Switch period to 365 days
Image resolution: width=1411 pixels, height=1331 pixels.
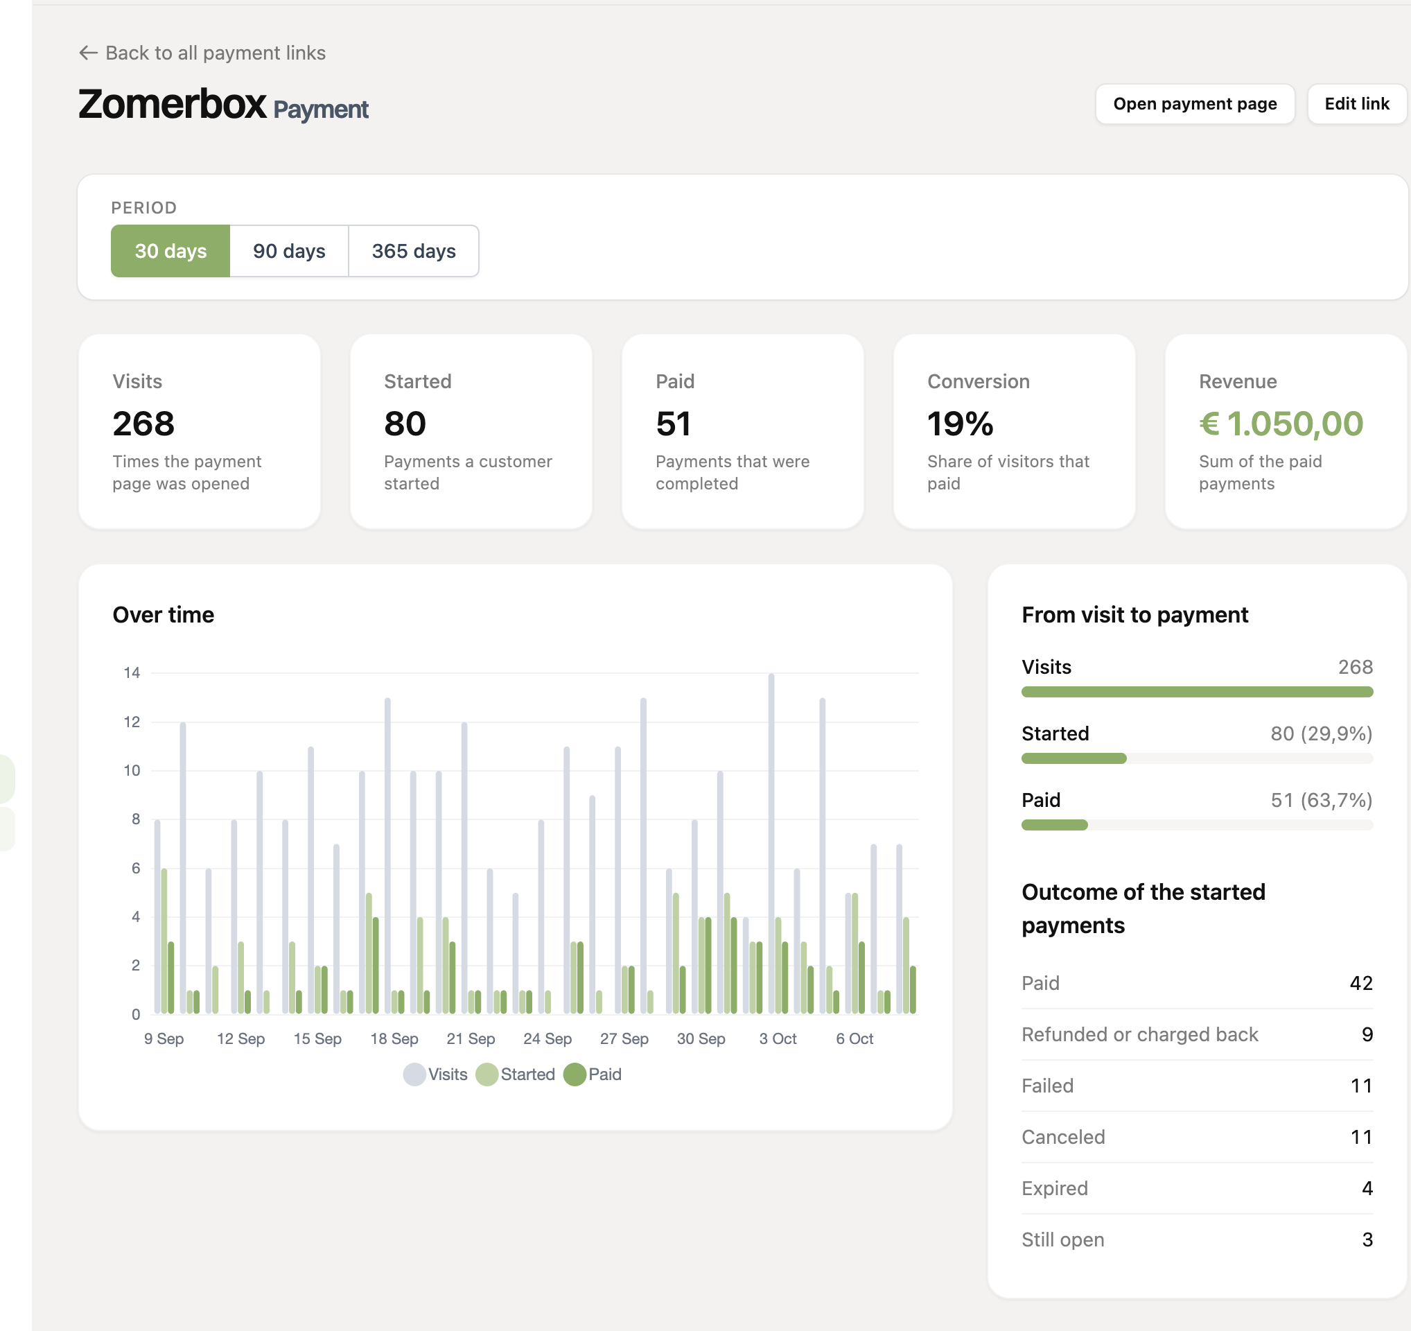[x=414, y=250]
